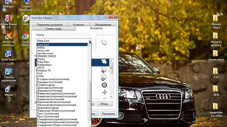Pick Объемная белая (системная) scheme
The width and height of the screenshot is (227, 127).
(x=62, y=102)
